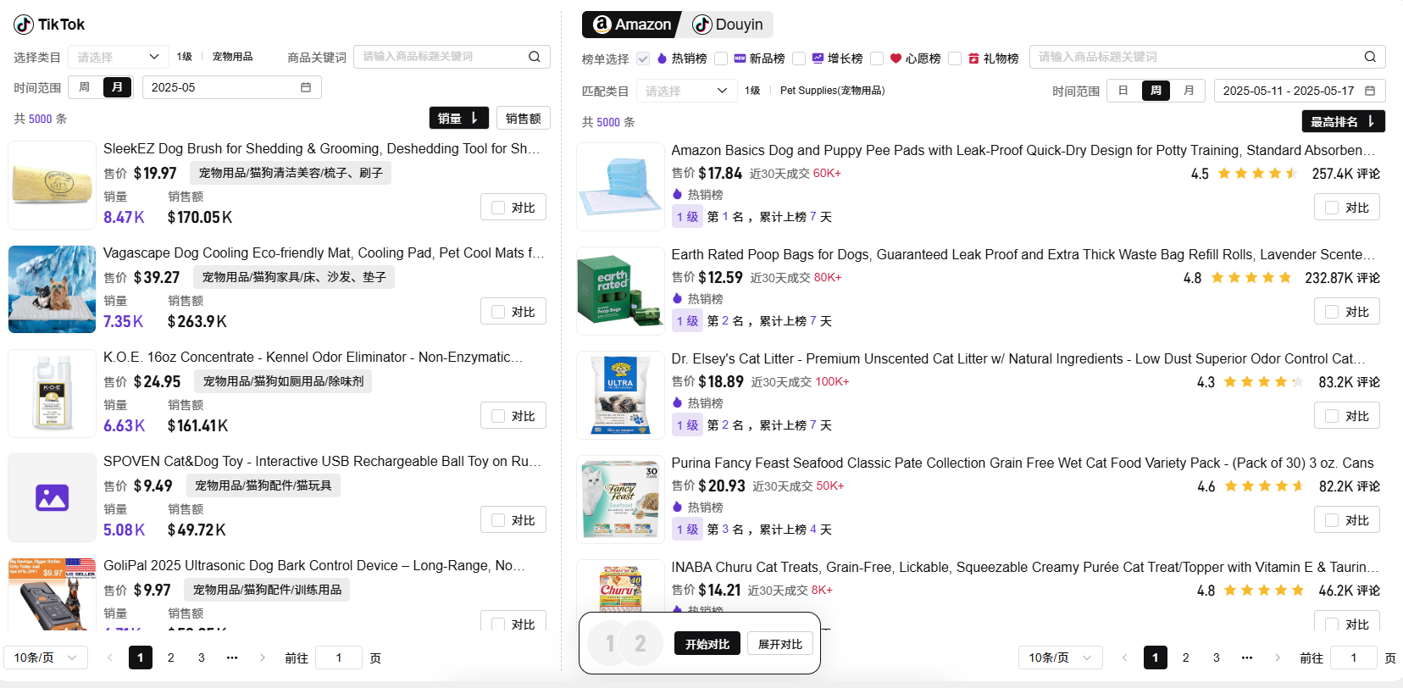Viewport: 1403px width, 688px height.
Task: Open the TikTok 10条/页 page size dropdown
Action: 46,657
